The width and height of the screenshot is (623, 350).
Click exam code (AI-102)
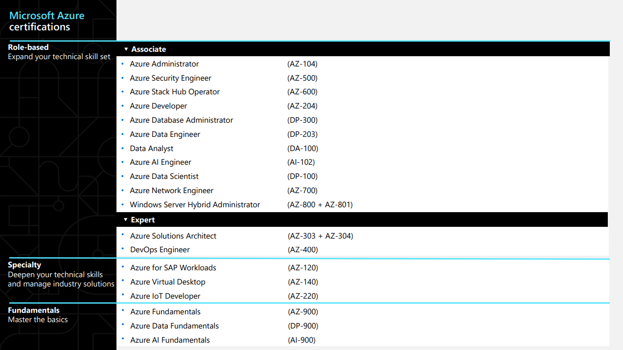(x=301, y=162)
